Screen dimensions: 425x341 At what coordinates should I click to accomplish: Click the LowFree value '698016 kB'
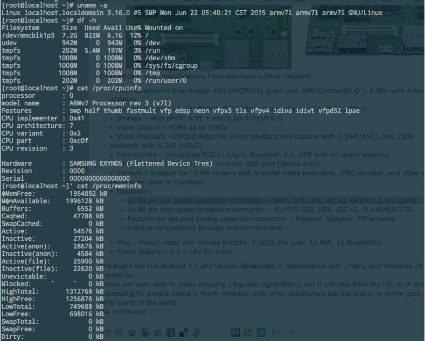coord(87,314)
